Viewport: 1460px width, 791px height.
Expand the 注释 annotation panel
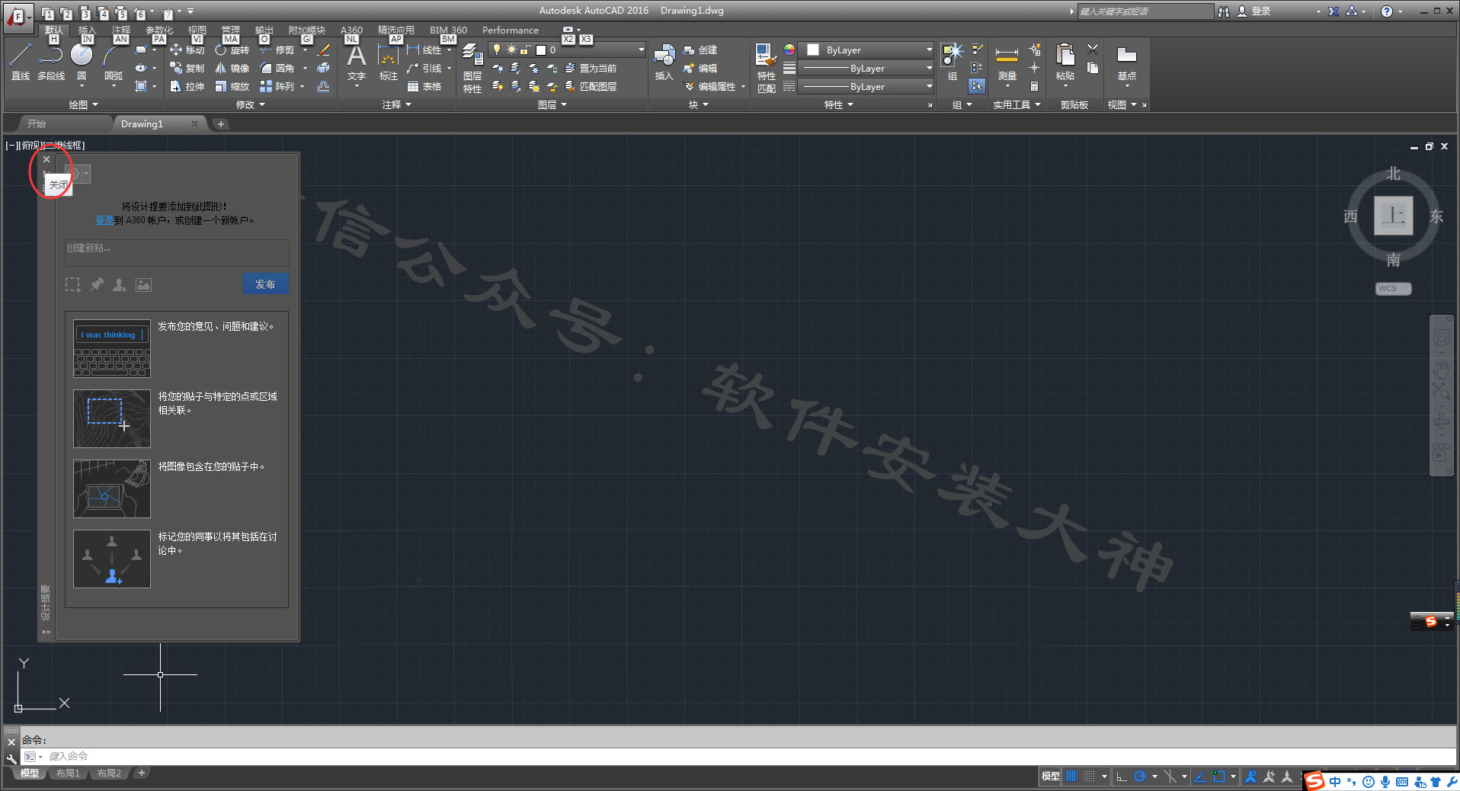396,104
